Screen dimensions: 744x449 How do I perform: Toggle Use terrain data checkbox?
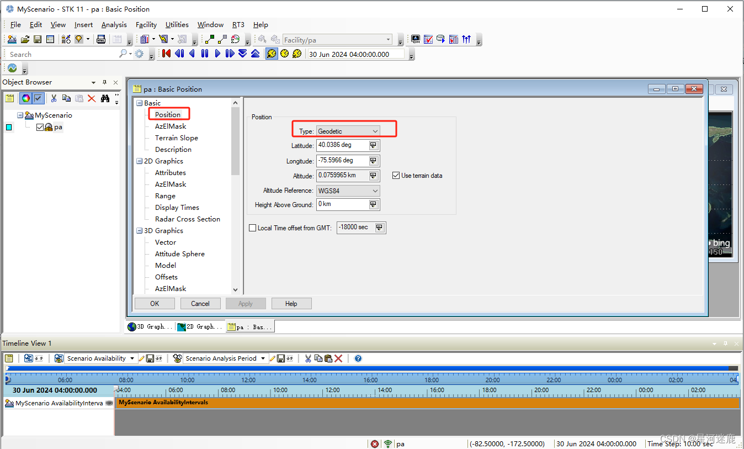click(x=396, y=176)
